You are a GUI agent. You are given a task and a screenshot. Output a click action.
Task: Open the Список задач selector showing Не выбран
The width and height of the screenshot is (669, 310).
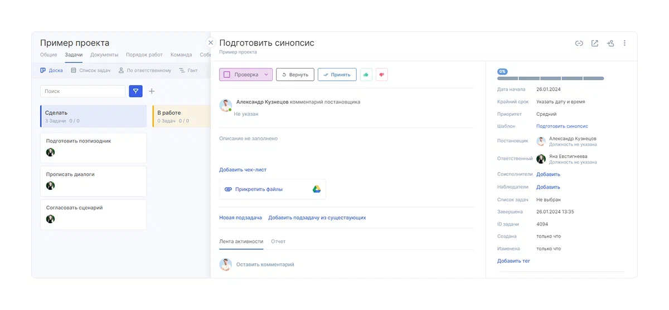(x=548, y=199)
